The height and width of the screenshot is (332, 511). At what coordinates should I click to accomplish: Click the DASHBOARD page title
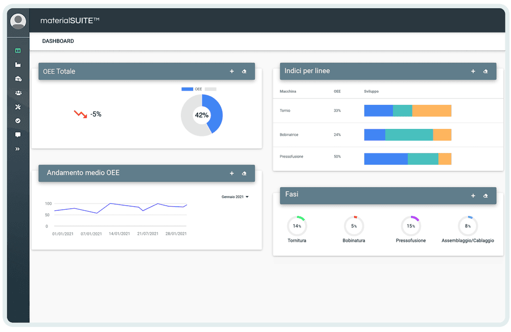tap(58, 41)
